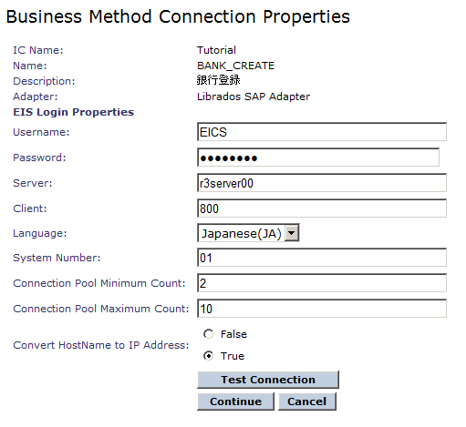Click the False option label
This screenshot has height=427, width=466.
[x=233, y=334]
